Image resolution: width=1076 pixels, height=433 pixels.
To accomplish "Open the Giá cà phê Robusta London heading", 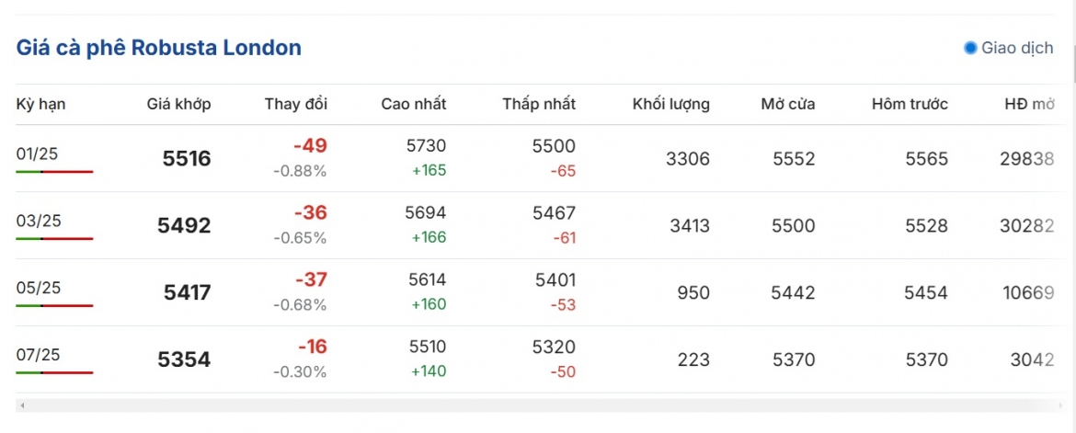I will pos(158,48).
